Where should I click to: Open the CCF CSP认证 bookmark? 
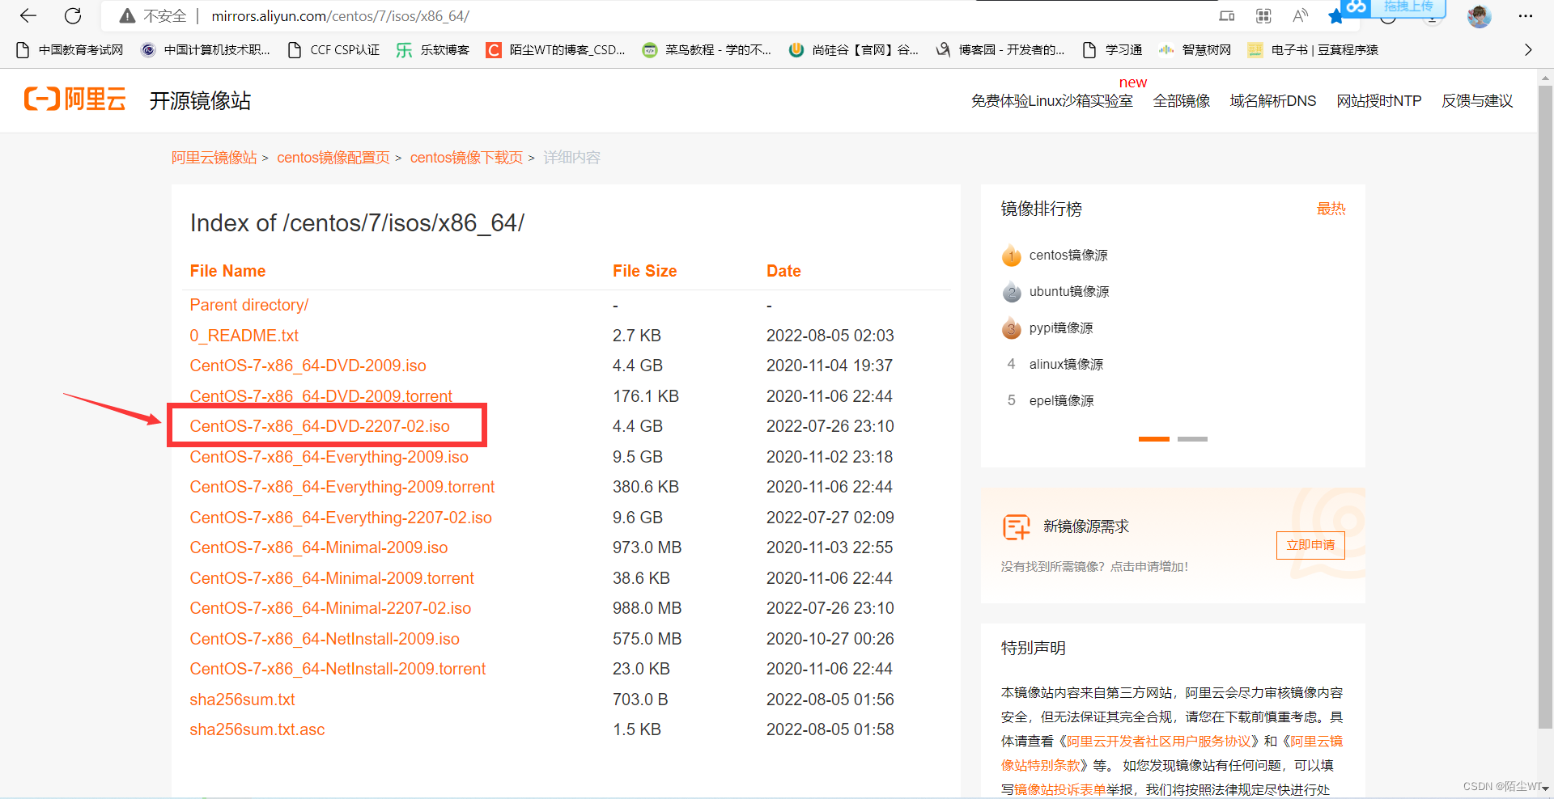click(333, 50)
